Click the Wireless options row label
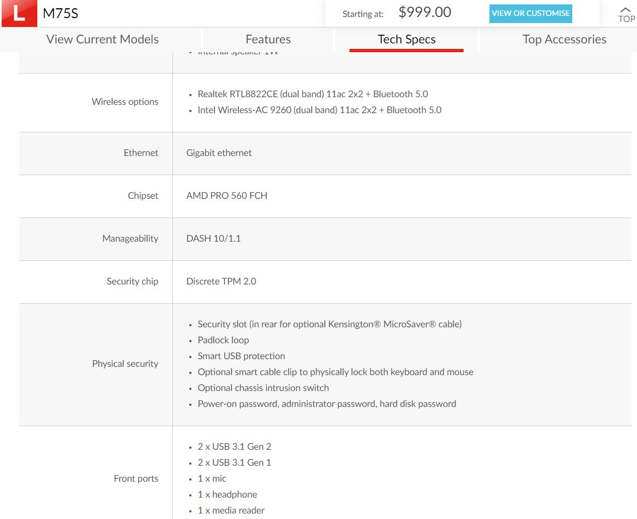The width and height of the screenshot is (637, 519). pyautogui.click(x=125, y=102)
